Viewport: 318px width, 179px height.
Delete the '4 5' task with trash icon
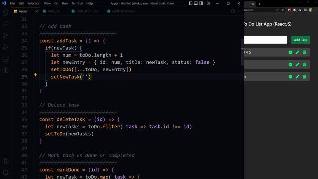pyautogui.click(x=304, y=52)
